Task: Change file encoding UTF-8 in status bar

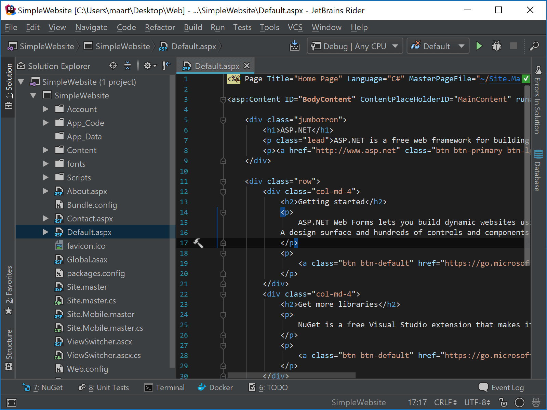Action: 477,402
